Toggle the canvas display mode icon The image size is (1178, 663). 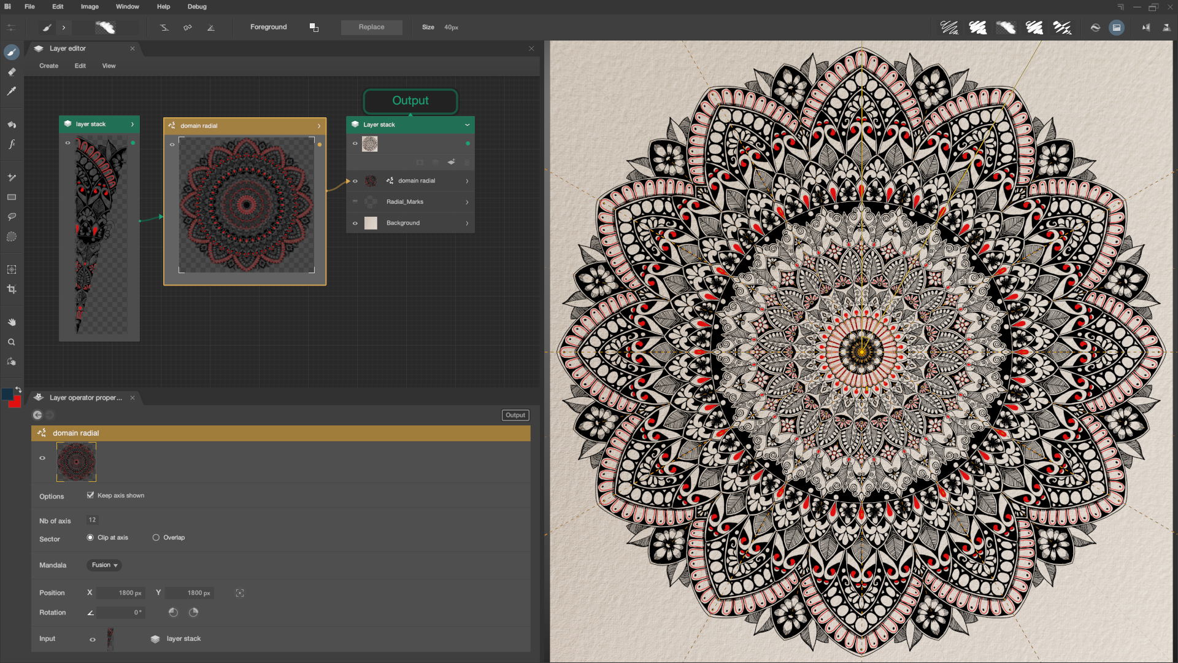1117,27
